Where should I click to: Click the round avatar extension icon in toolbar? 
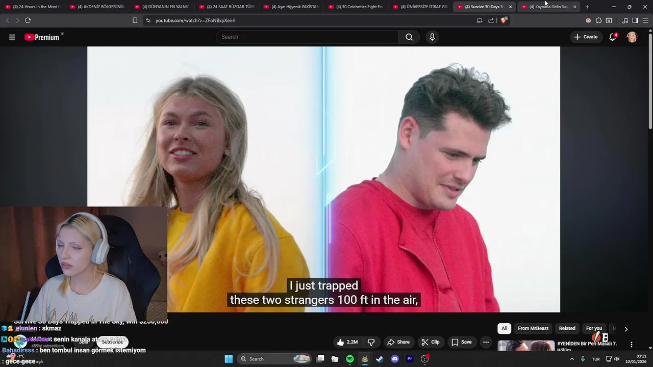click(588, 20)
